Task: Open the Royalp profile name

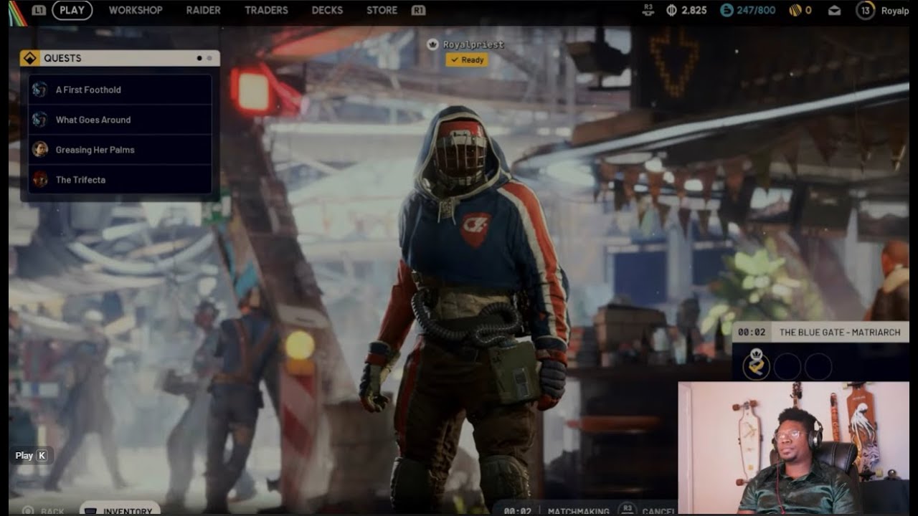Action: coord(895,11)
